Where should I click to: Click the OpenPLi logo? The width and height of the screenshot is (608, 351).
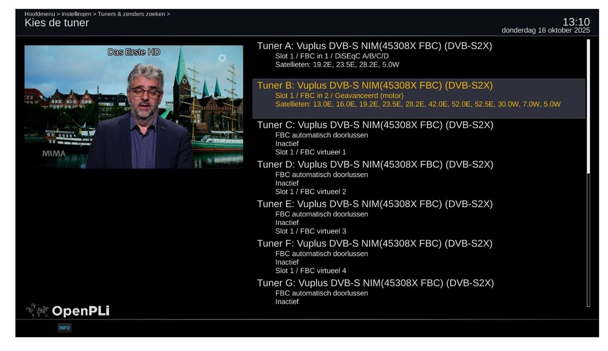pyautogui.click(x=68, y=311)
